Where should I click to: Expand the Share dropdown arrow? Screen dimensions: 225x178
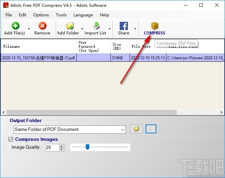pyautogui.click(x=135, y=29)
